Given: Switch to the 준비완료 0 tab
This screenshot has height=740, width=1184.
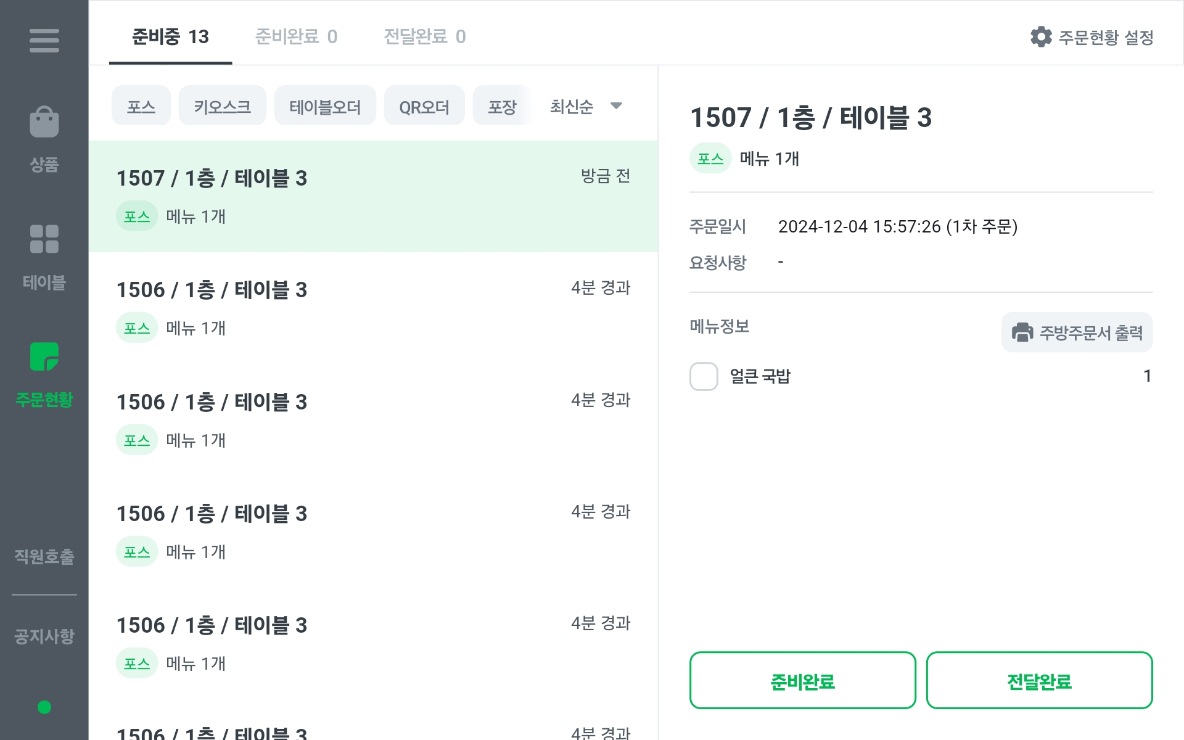Looking at the screenshot, I should (296, 36).
